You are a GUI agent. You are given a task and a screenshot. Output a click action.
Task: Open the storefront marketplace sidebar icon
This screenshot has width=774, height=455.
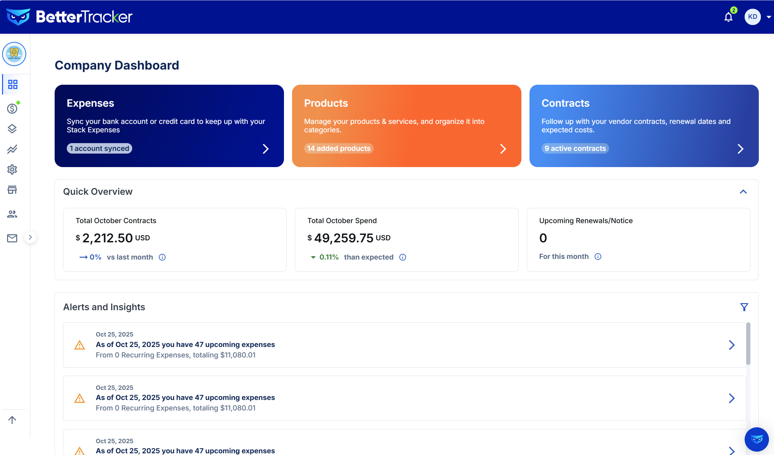12,190
